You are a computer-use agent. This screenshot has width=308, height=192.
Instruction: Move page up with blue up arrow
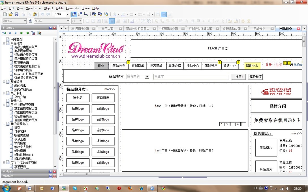point(10,33)
